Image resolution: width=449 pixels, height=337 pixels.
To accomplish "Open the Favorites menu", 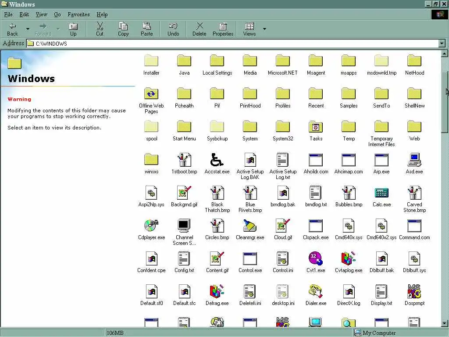I will [x=78, y=14].
